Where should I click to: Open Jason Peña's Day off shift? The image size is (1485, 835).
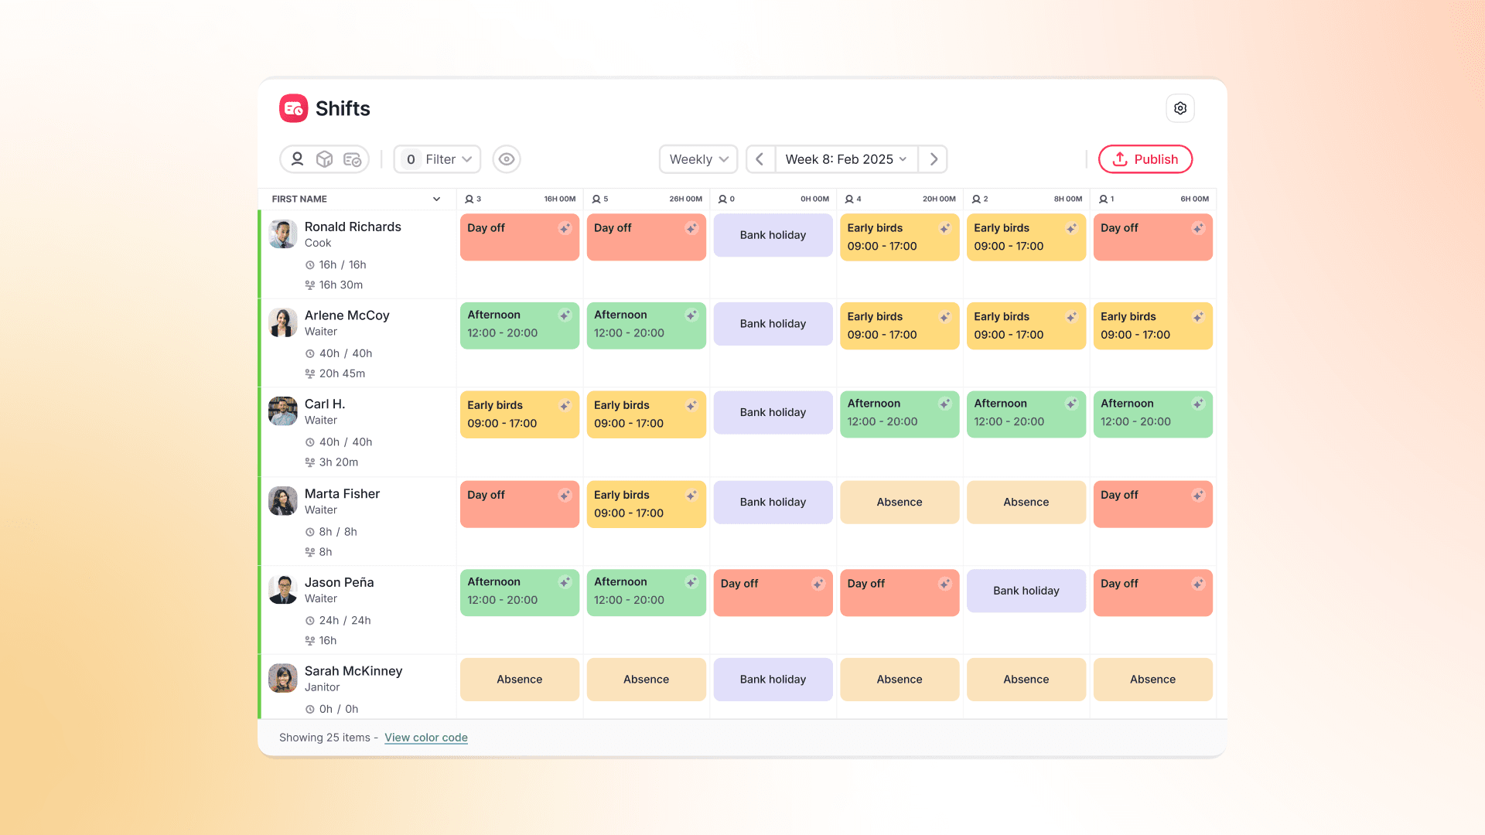(x=772, y=592)
